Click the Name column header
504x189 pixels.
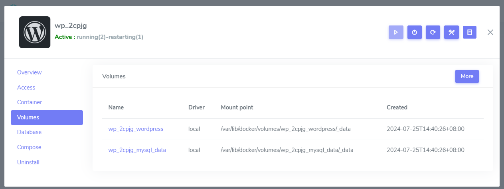[116, 107]
